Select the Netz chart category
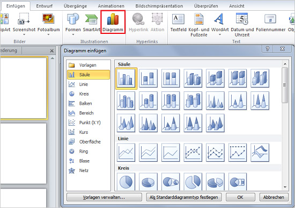This screenshot has height=208, width=295. click(x=88, y=171)
